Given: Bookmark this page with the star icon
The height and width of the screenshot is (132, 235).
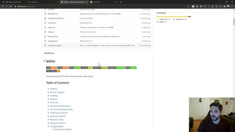Looking at the screenshot, I should [x=188, y=7].
